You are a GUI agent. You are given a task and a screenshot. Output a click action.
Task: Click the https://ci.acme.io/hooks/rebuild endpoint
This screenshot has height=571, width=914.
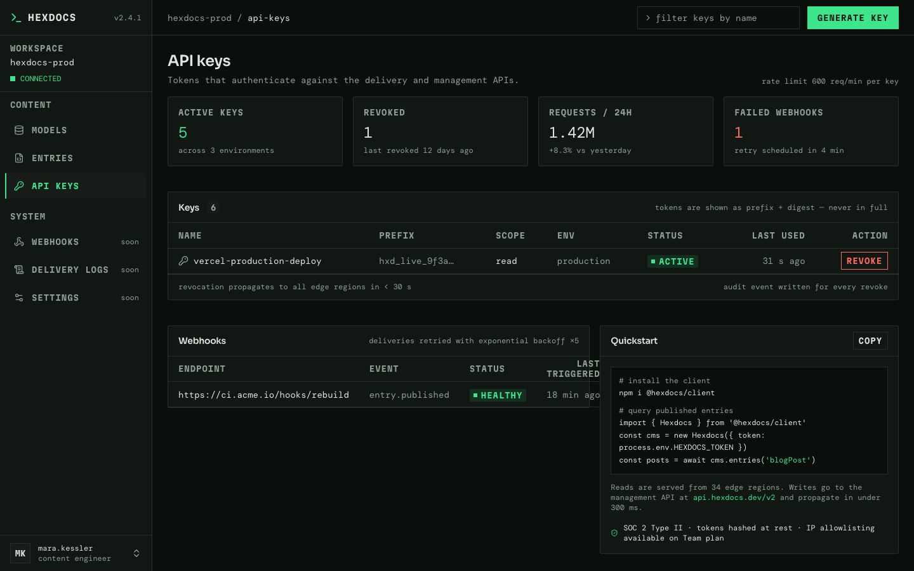pyautogui.click(x=263, y=395)
